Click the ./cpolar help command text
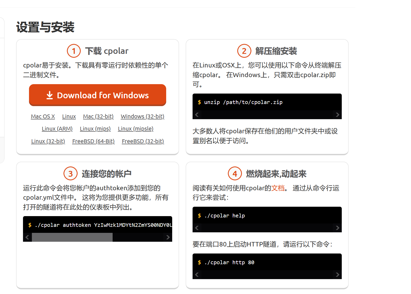This screenshot has width=411, height=294. tap(225, 216)
